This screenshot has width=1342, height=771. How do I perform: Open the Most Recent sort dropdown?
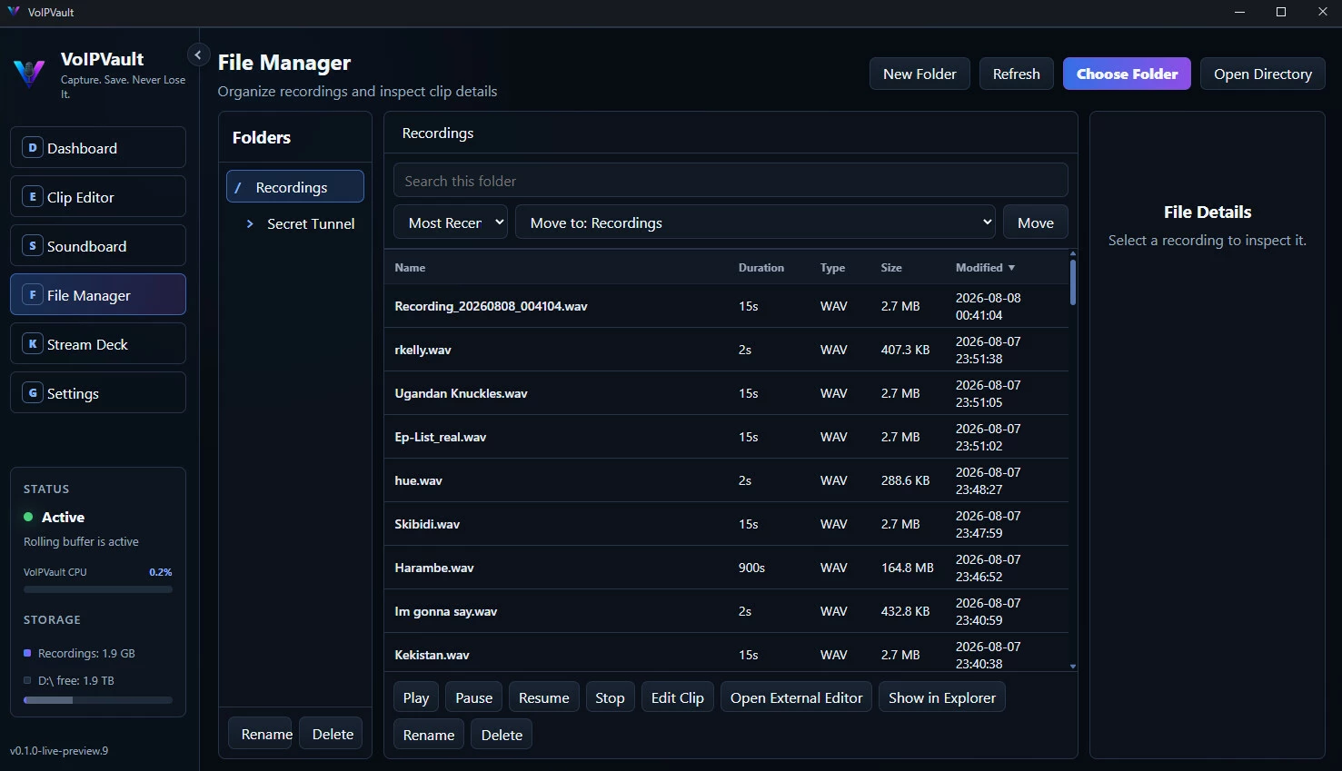pyautogui.click(x=451, y=222)
